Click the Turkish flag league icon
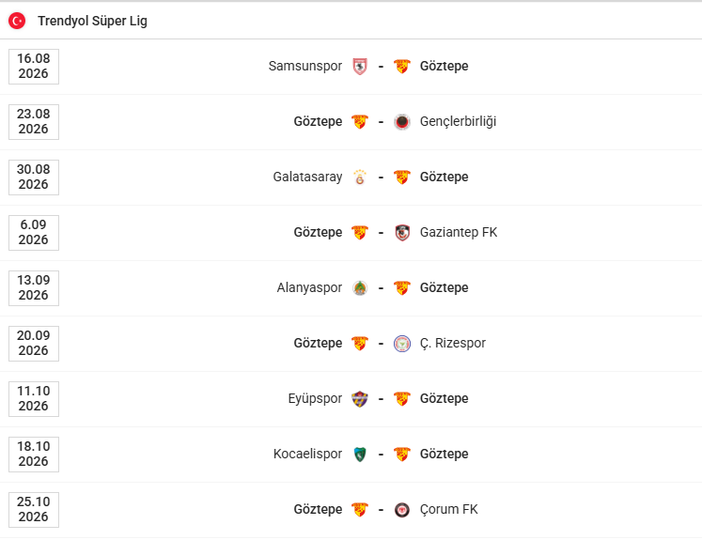 [17, 21]
